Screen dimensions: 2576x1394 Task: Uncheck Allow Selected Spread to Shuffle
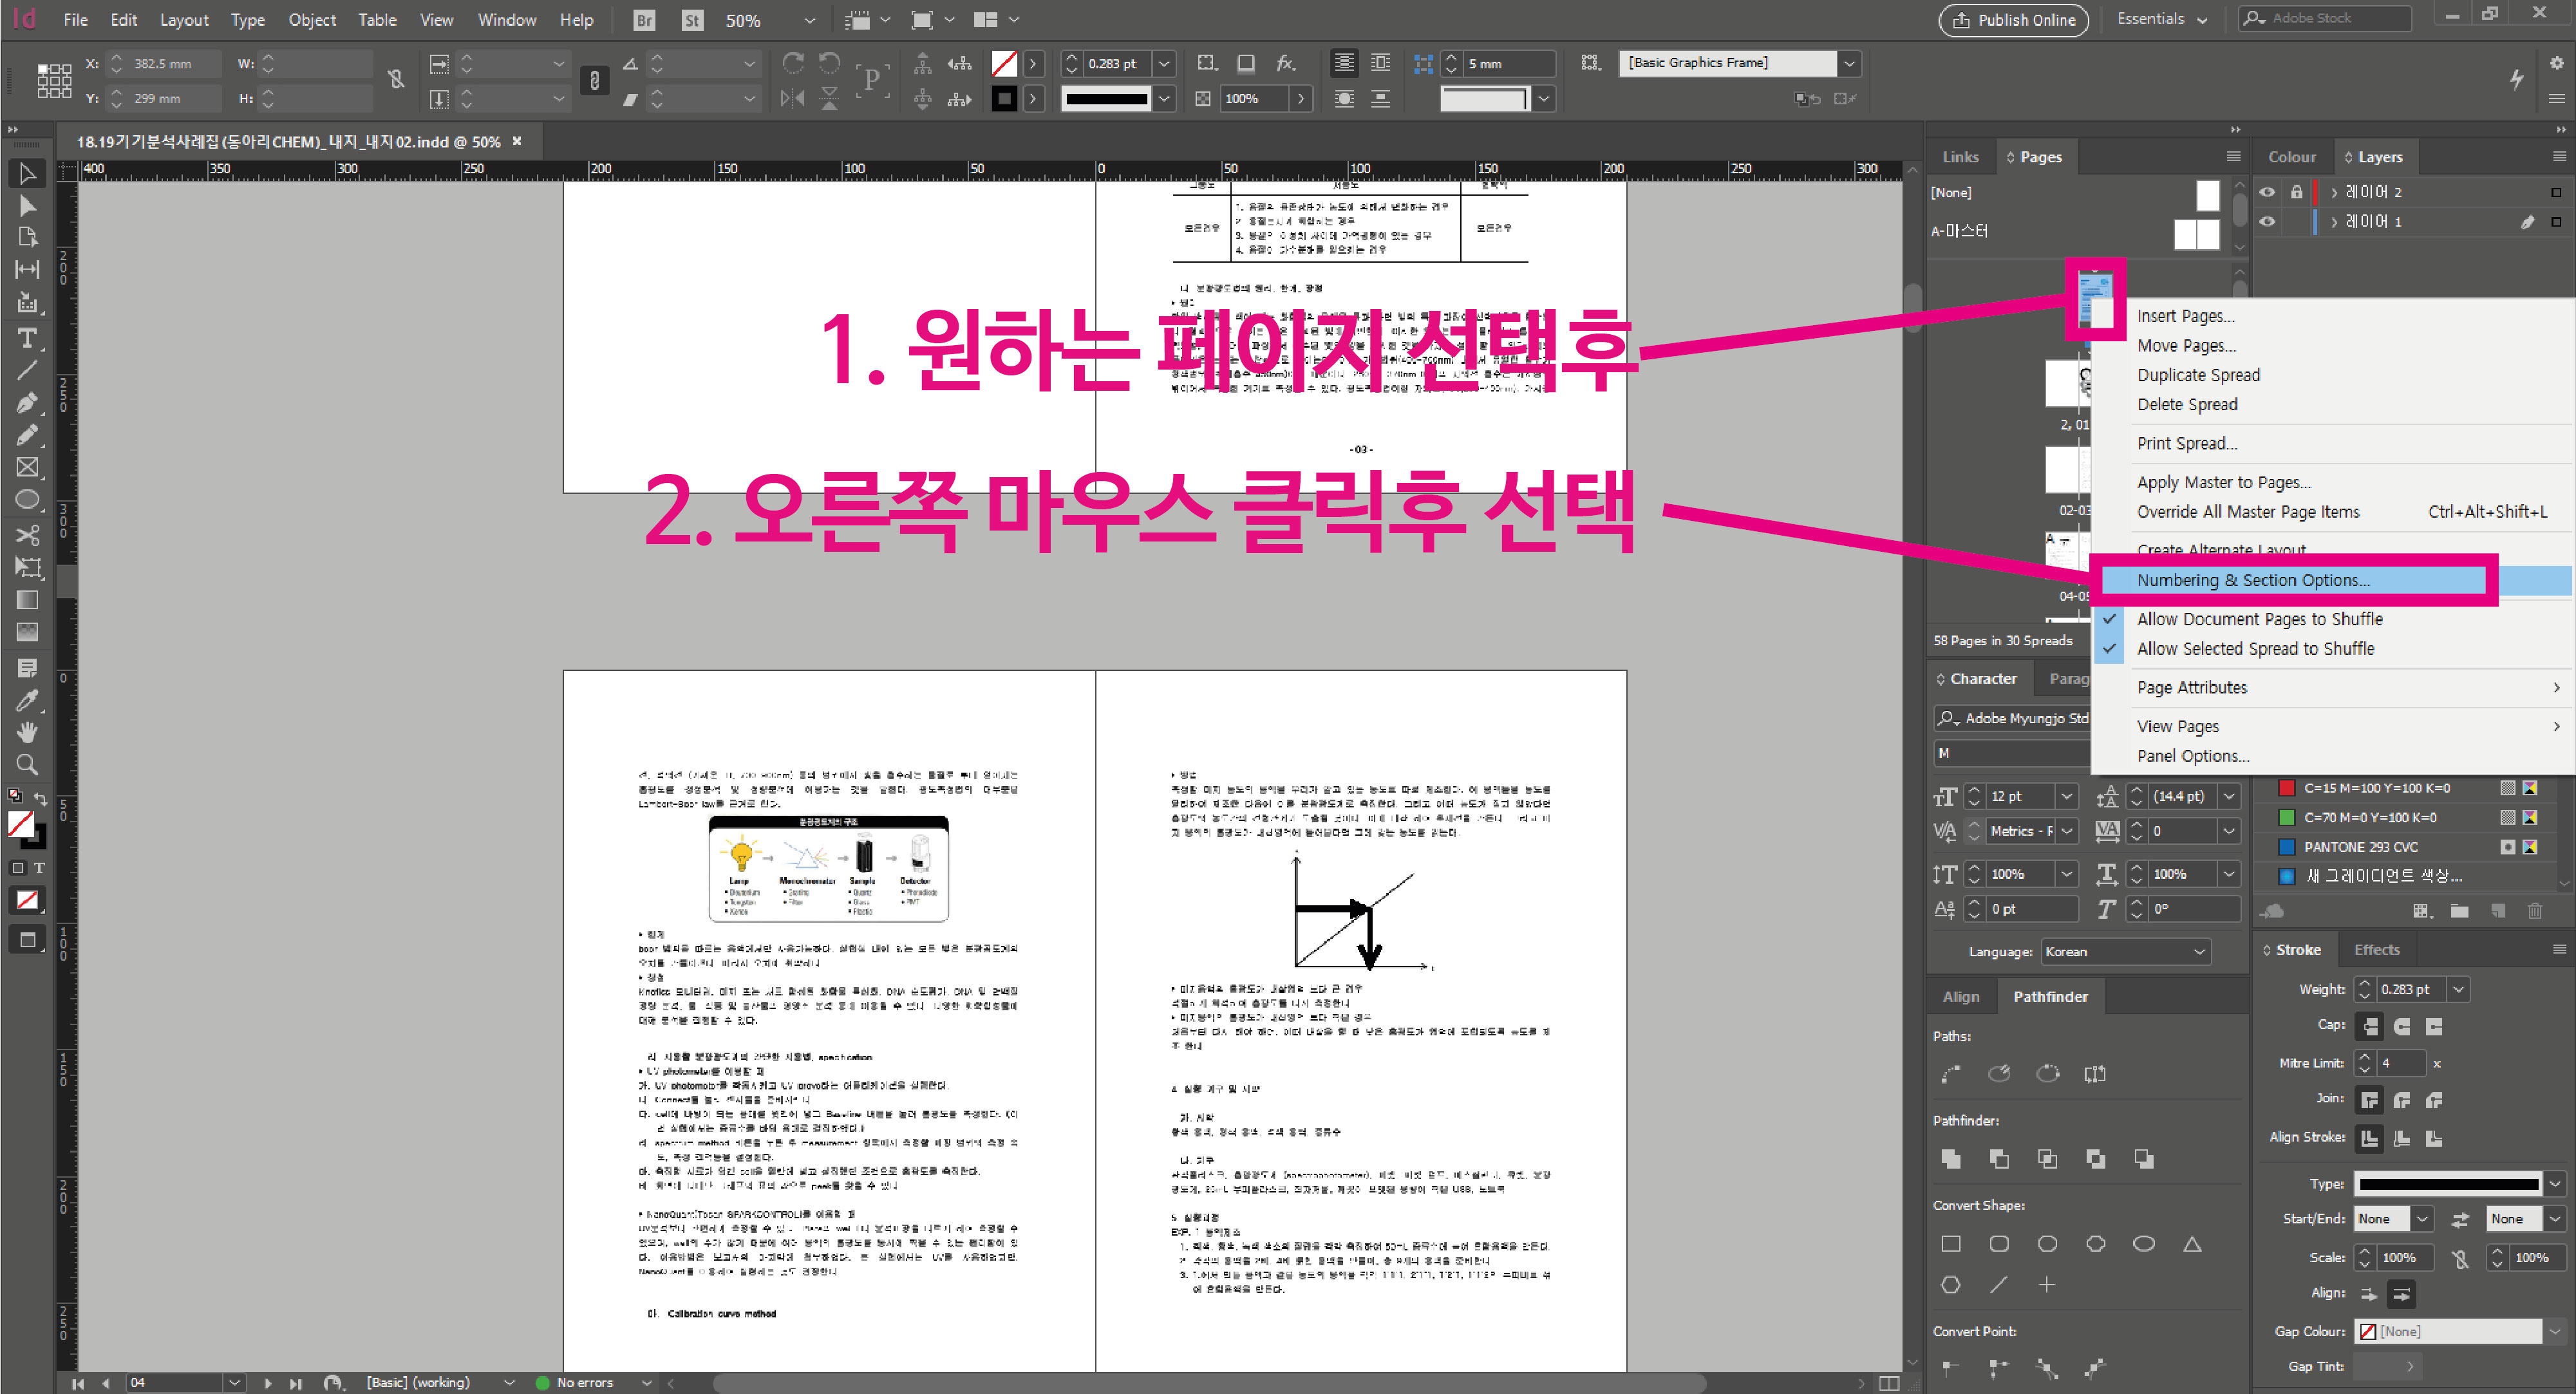2255,648
